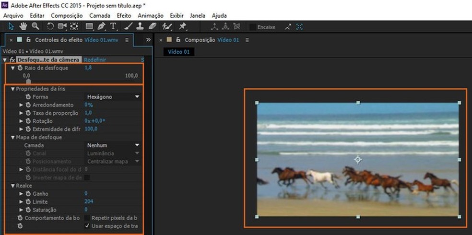Click the Raio de desfoque slider handle
This screenshot has height=235, width=472.
[x=28, y=81]
